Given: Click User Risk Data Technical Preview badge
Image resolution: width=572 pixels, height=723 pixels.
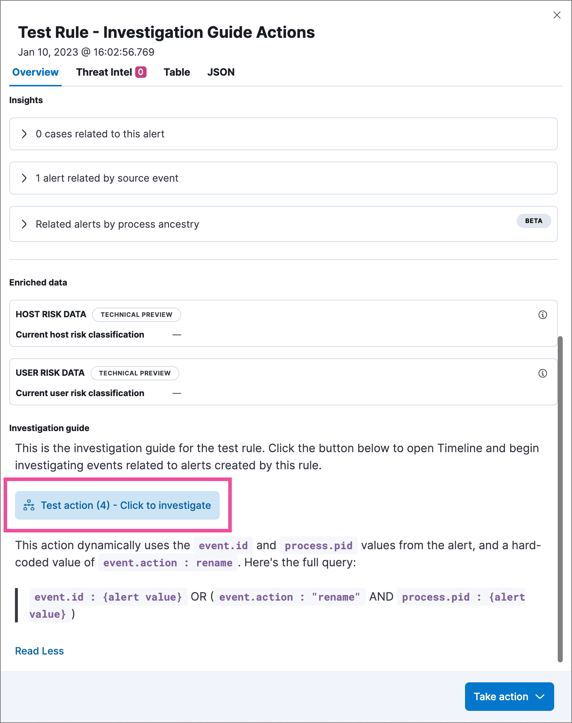Looking at the screenshot, I should click(x=135, y=373).
